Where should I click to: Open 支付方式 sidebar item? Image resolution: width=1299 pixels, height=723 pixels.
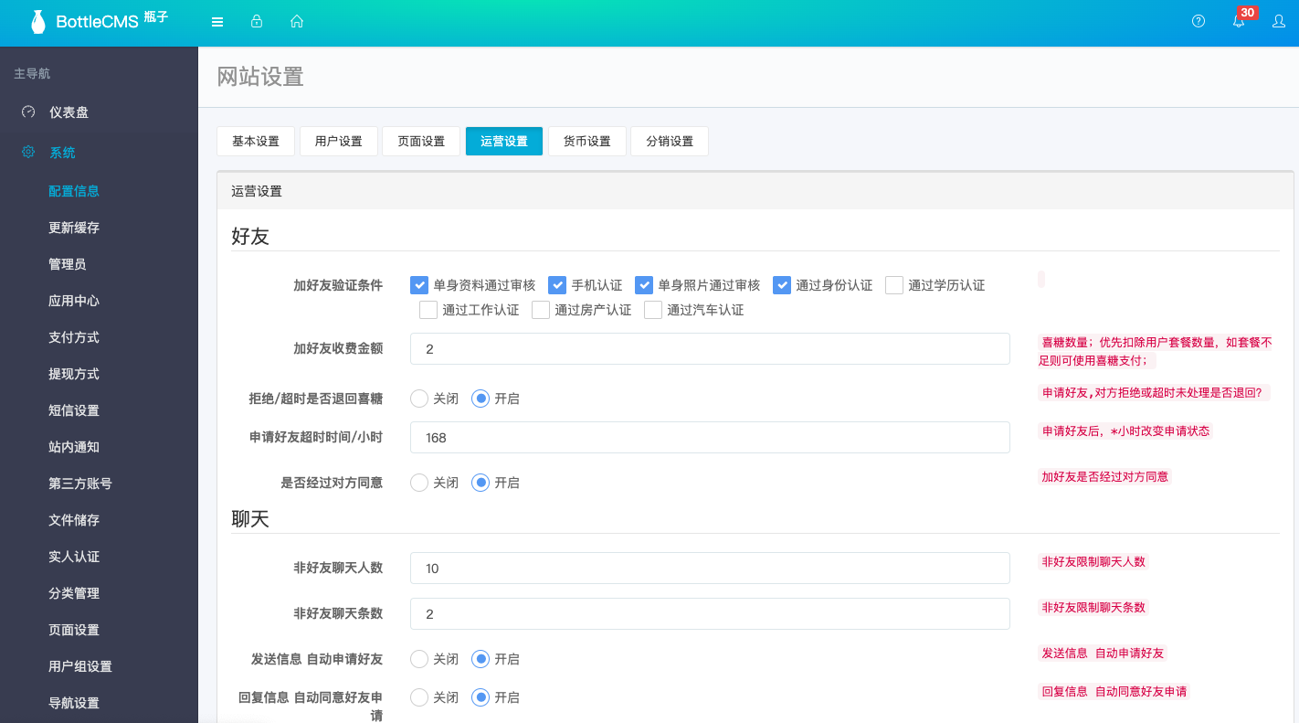pos(74,337)
